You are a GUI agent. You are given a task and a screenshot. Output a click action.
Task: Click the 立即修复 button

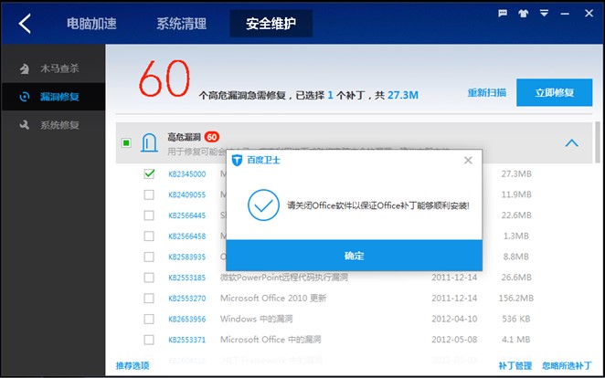click(x=554, y=92)
